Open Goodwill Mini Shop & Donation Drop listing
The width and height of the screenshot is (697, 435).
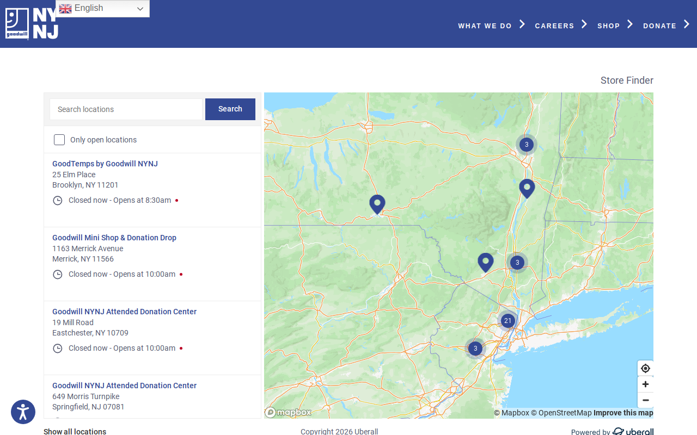click(114, 238)
